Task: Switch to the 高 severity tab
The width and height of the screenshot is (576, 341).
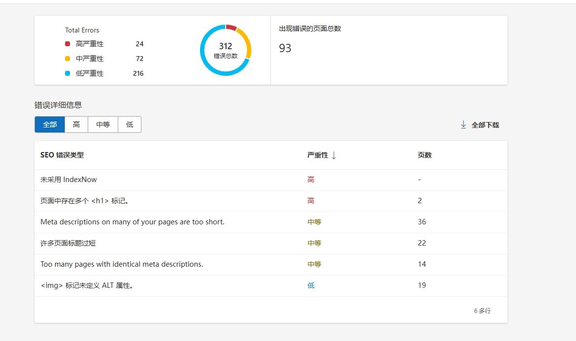Action: pyautogui.click(x=76, y=124)
